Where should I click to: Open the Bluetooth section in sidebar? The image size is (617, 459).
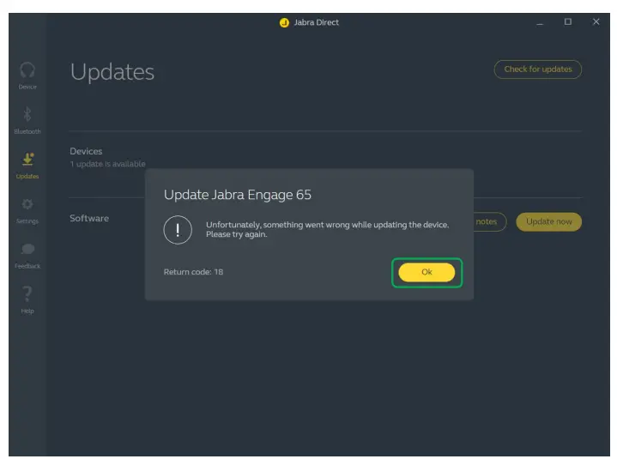(27, 120)
